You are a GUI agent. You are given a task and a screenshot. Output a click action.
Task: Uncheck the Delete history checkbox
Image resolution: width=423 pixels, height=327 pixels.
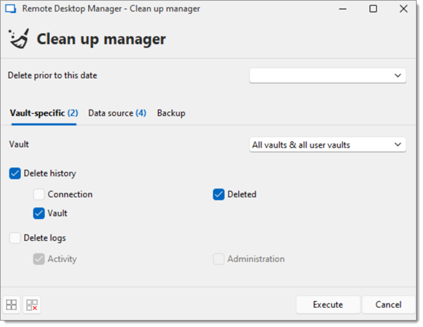pyautogui.click(x=15, y=173)
